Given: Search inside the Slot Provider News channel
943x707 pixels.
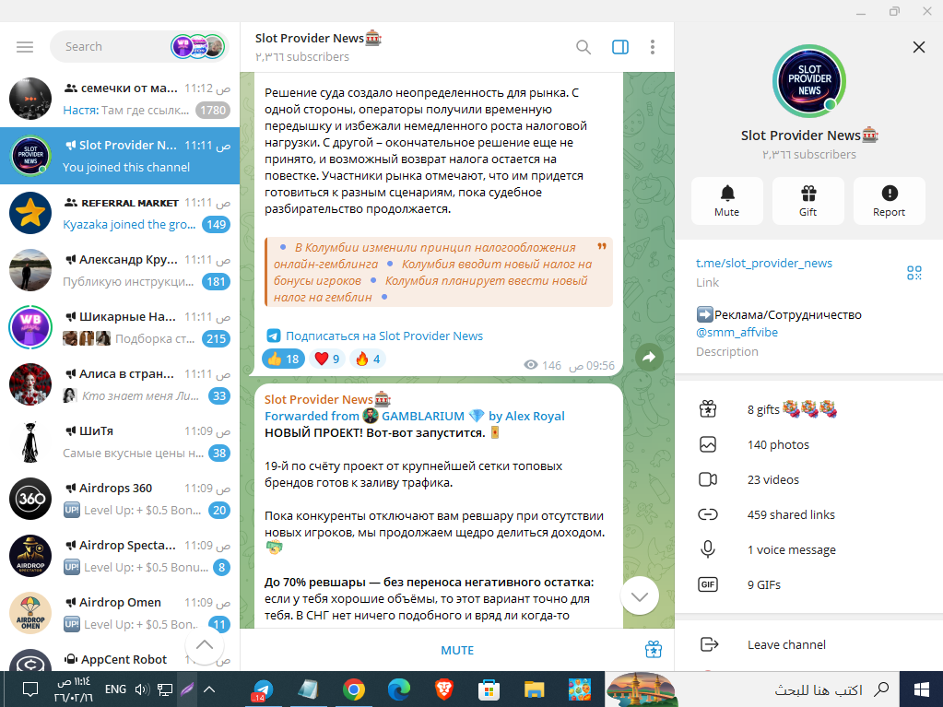Looking at the screenshot, I should point(583,47).
